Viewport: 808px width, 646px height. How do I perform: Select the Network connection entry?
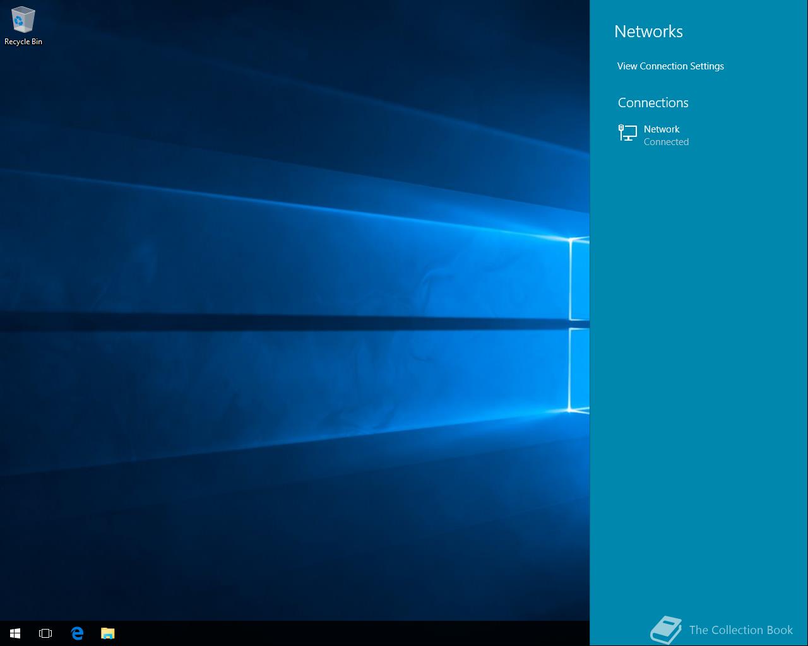coord(699,135)
